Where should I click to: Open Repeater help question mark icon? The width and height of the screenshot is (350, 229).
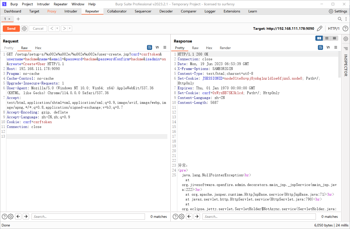coord(345,28)
